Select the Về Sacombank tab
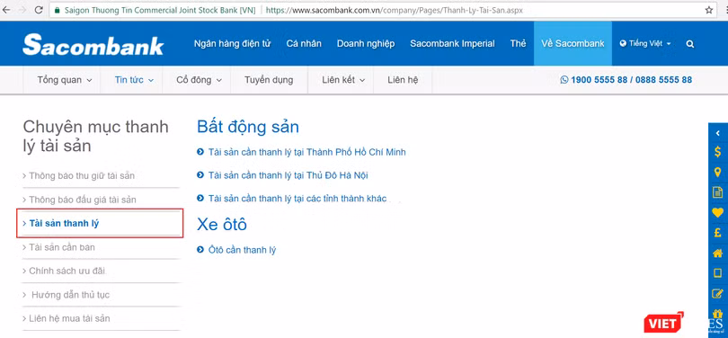Screen dimensions: 728x338 pos(573,44)
